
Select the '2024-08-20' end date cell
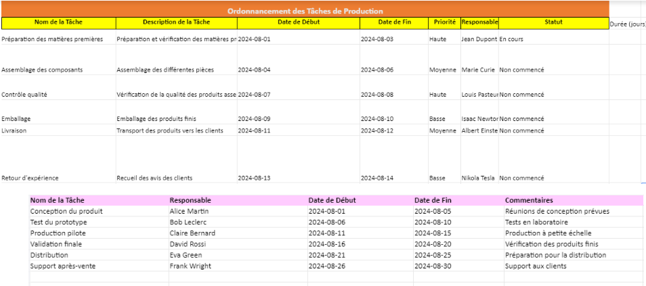coord(458,244)
